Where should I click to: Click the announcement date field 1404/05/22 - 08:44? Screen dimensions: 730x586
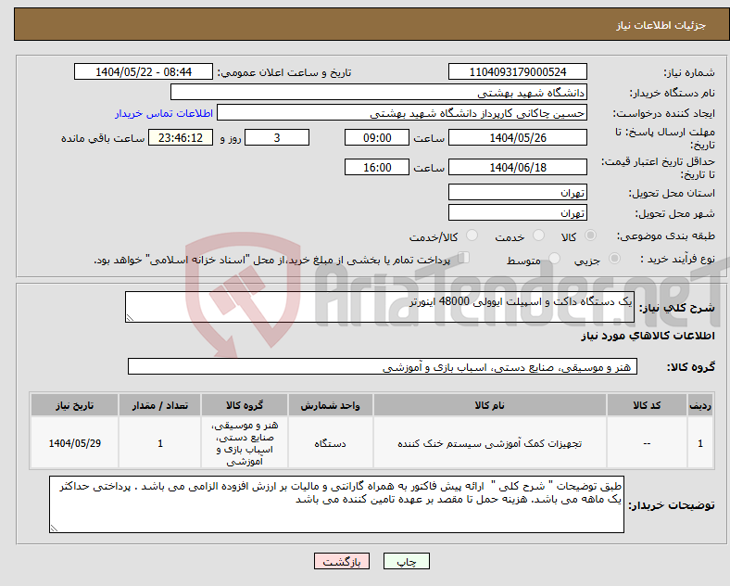tap(144, 72)
